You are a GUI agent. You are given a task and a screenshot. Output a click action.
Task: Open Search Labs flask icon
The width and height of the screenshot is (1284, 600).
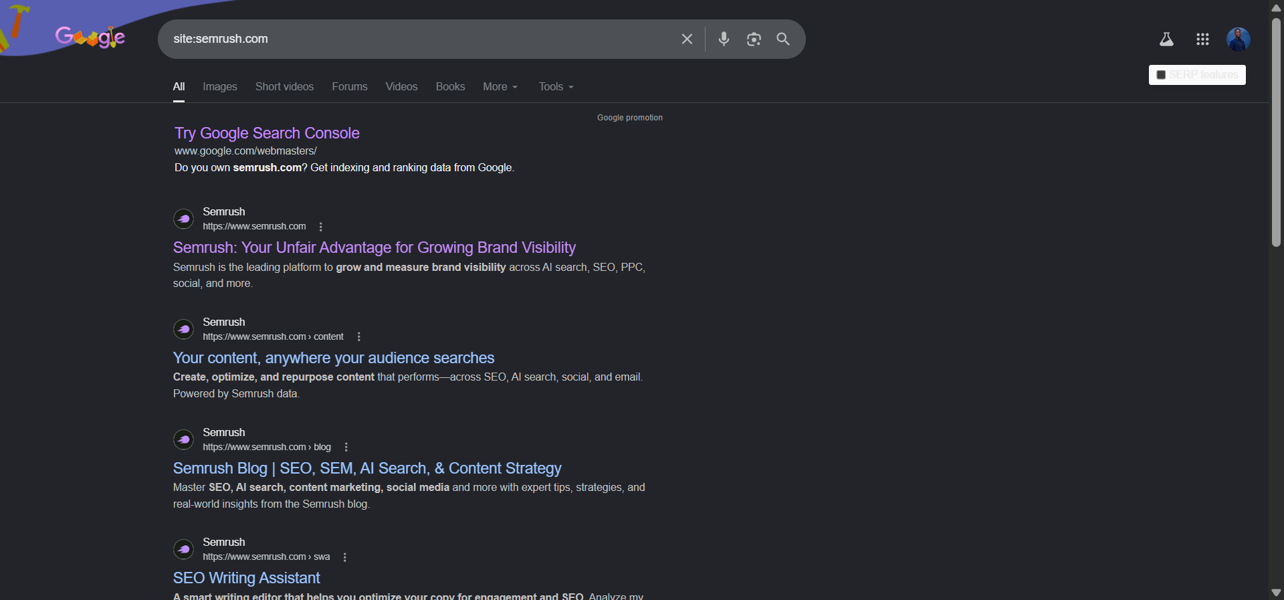coord(1166,39)
